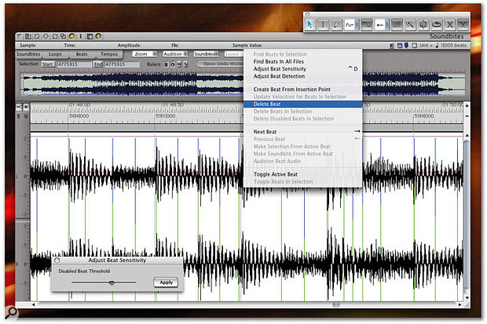
Task: Toggle the S button left of rulers
Action: pyautogui.click(x=19, y=116)
